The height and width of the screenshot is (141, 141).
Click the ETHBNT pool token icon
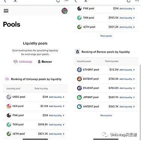tap(79, 70)
